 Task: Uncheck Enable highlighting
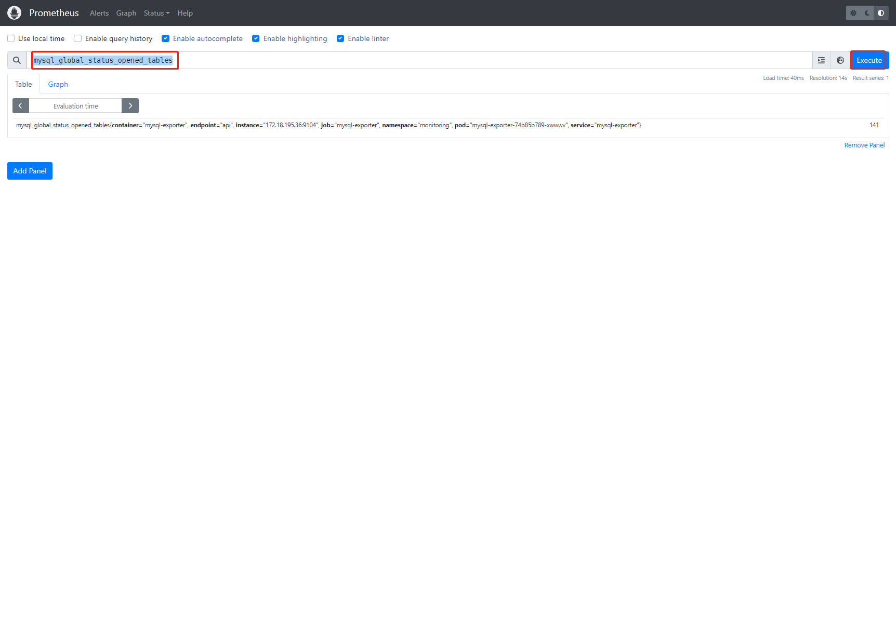(256, 38)
